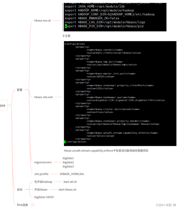Image resolution: width=180 pixels, height=209 pixels.
Task: Open the hbase-site.xml configuration screenshot image
Action: 120,93
